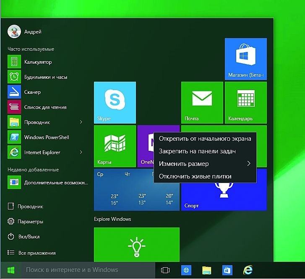Open the Store icon on the taskbar

pyautogui.click(x=227, y=270)
